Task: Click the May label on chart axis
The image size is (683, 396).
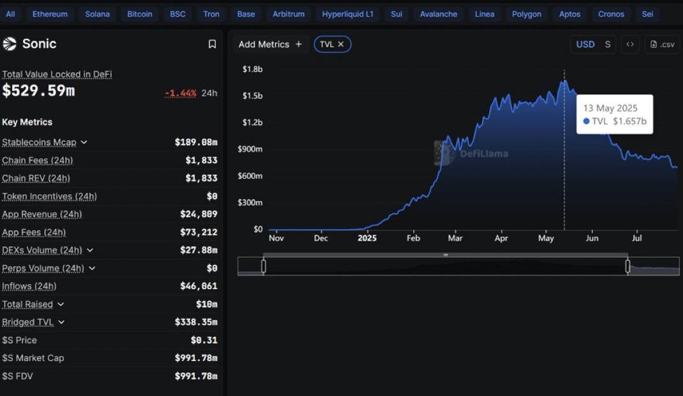Action: click(x=547, y=238)
